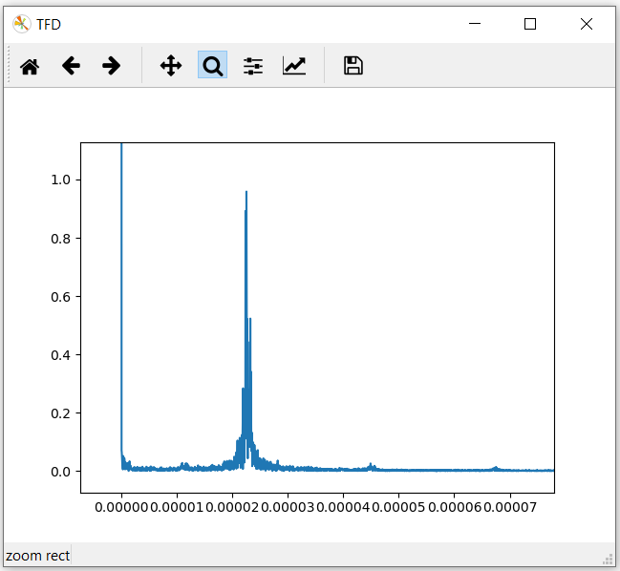Click the y-axis label 0.8

coord(60,239)
